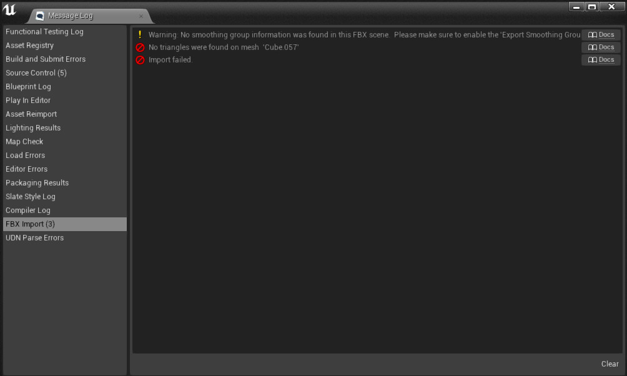The width and height of the screenshot is (627, 376).
Task: Select the Message Log tab
Action: point(91,16)
